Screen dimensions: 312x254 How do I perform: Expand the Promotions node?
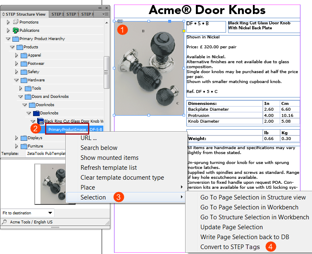(8, 22)
